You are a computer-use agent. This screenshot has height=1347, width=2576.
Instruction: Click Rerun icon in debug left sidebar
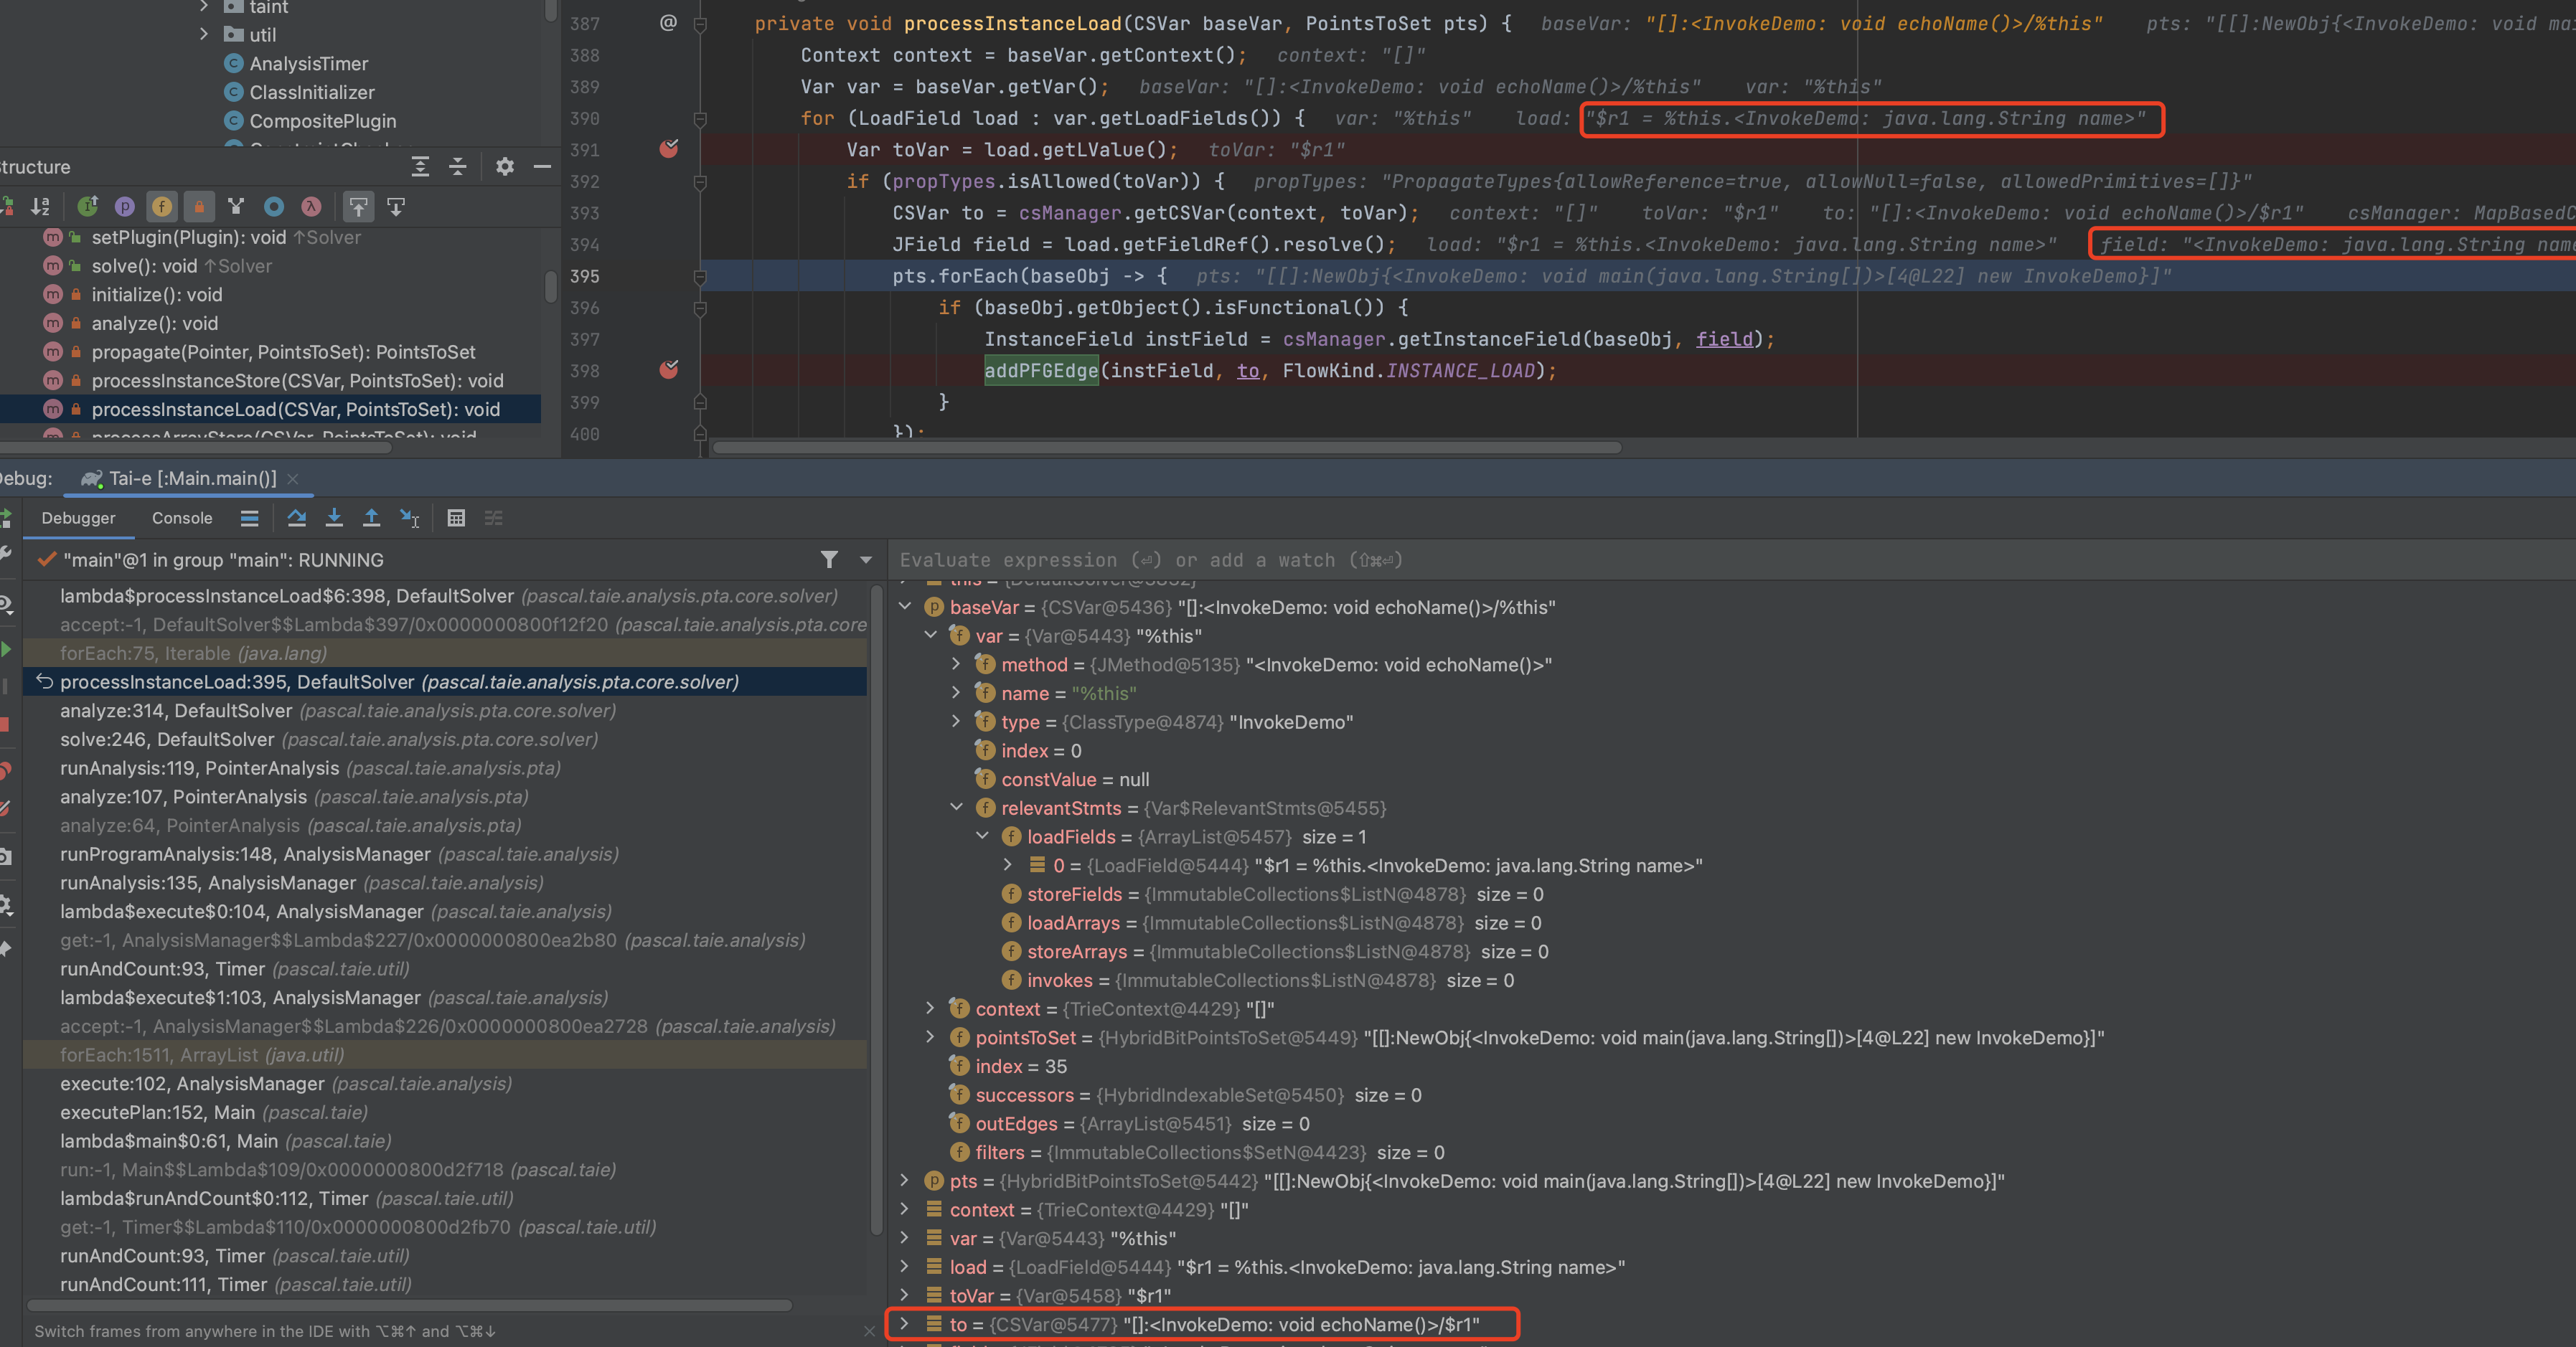click(5, 518)
